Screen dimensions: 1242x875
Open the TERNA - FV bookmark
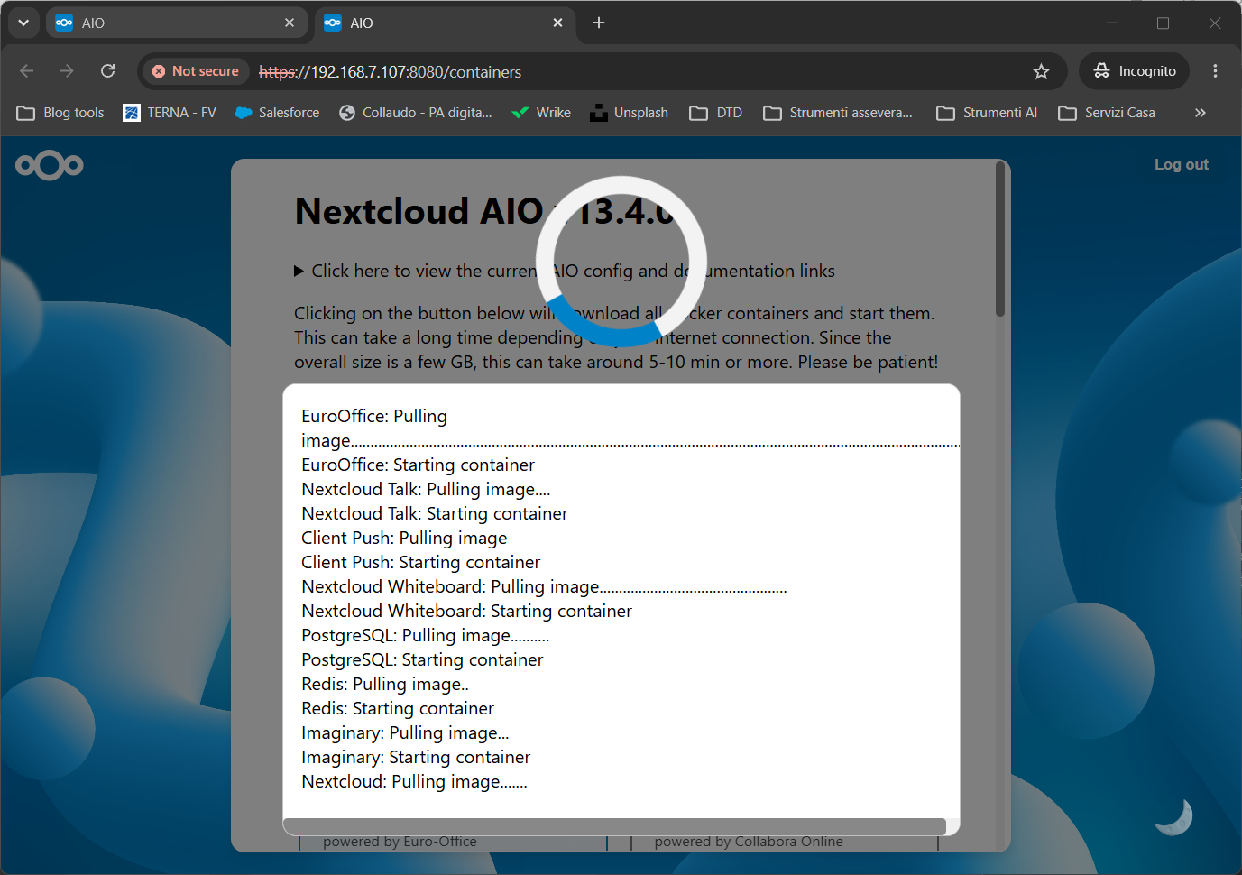coord(170,113)
